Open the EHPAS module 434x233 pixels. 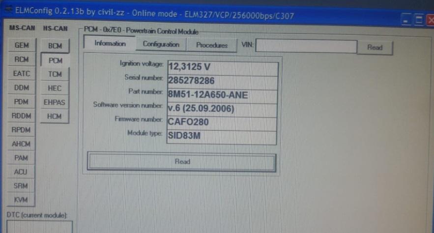pyautogui.click(x=55, y=102)
